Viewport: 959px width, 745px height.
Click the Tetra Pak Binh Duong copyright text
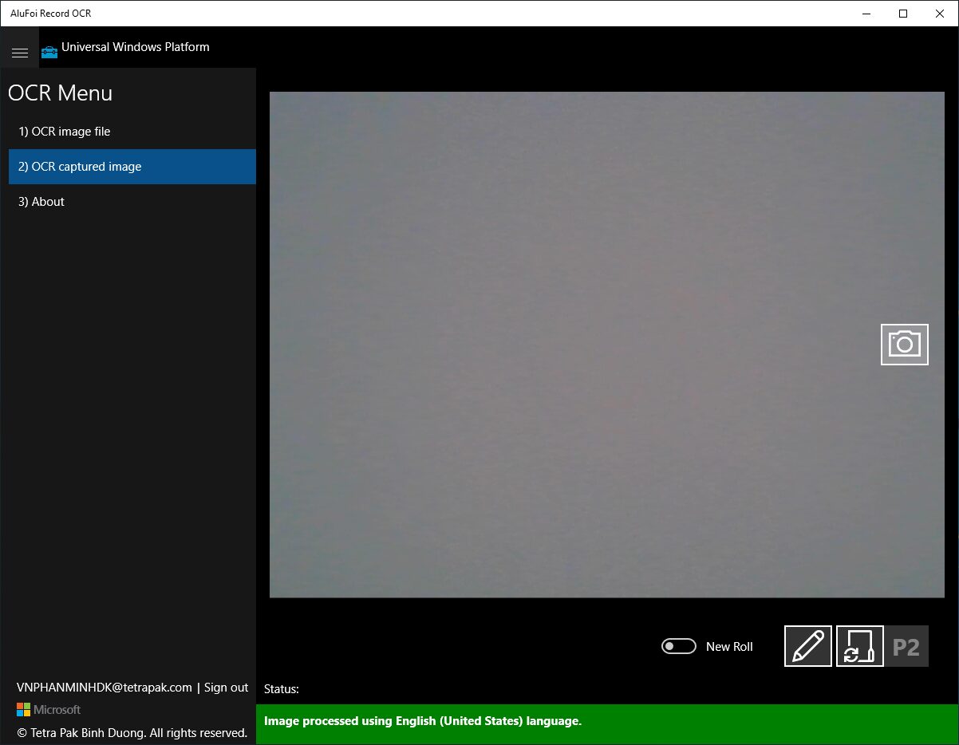click(132, 732)
